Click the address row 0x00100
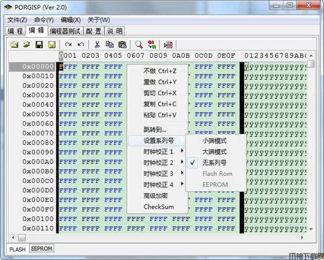 38,218
